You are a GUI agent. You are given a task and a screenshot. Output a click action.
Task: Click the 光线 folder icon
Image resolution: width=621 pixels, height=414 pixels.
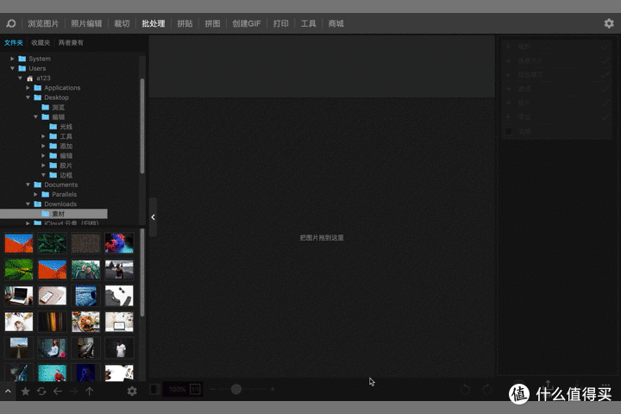(53, 127)
